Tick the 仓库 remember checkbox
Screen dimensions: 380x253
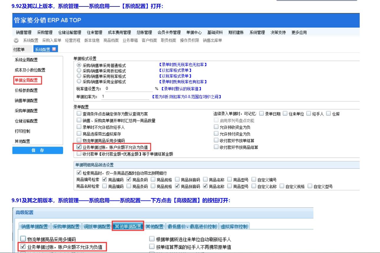[x=329, y=113]
